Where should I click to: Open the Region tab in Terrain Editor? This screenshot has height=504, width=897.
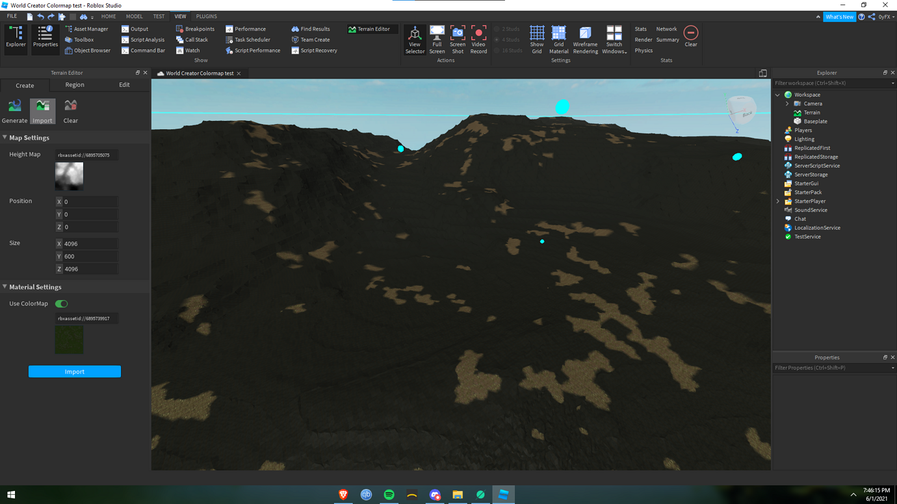pos(74,84)
